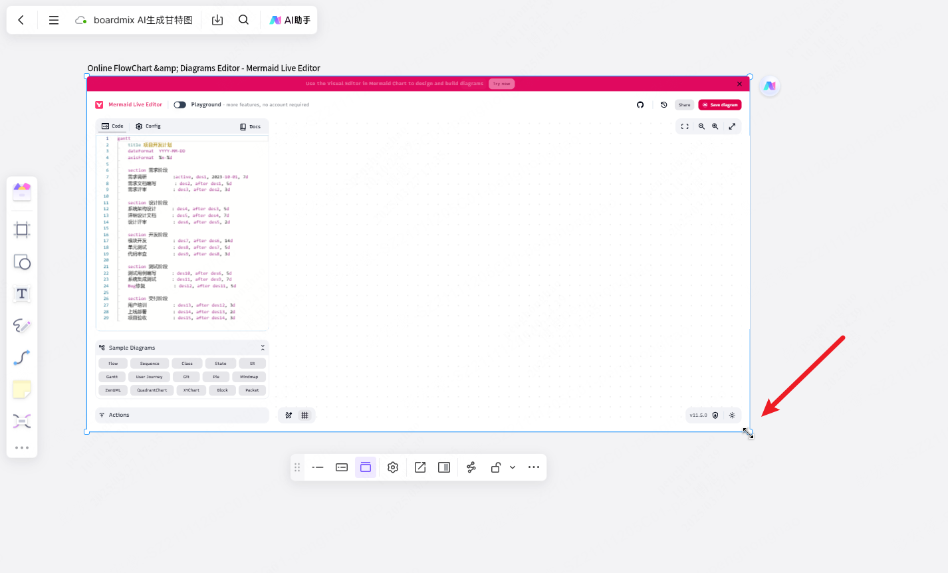Image resolution: width=948 pixels, height=573 pixels.
Task: Load the Pie sample diagram
Action: point(216,377)
